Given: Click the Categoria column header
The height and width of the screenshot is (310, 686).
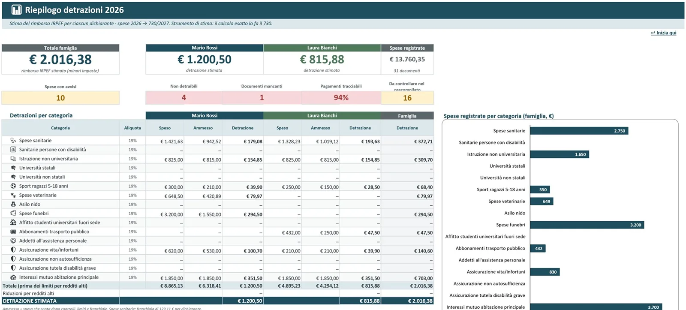Looking at the screenshot, I should coord(60,128).
